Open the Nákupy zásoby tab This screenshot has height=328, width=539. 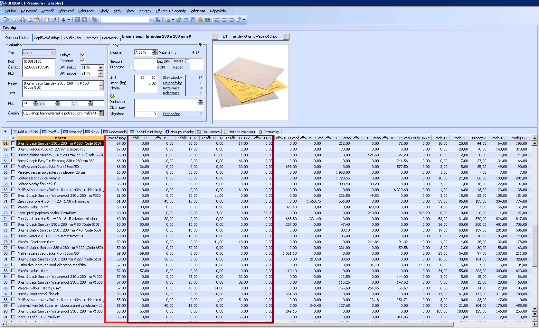[x=180, y=132]
